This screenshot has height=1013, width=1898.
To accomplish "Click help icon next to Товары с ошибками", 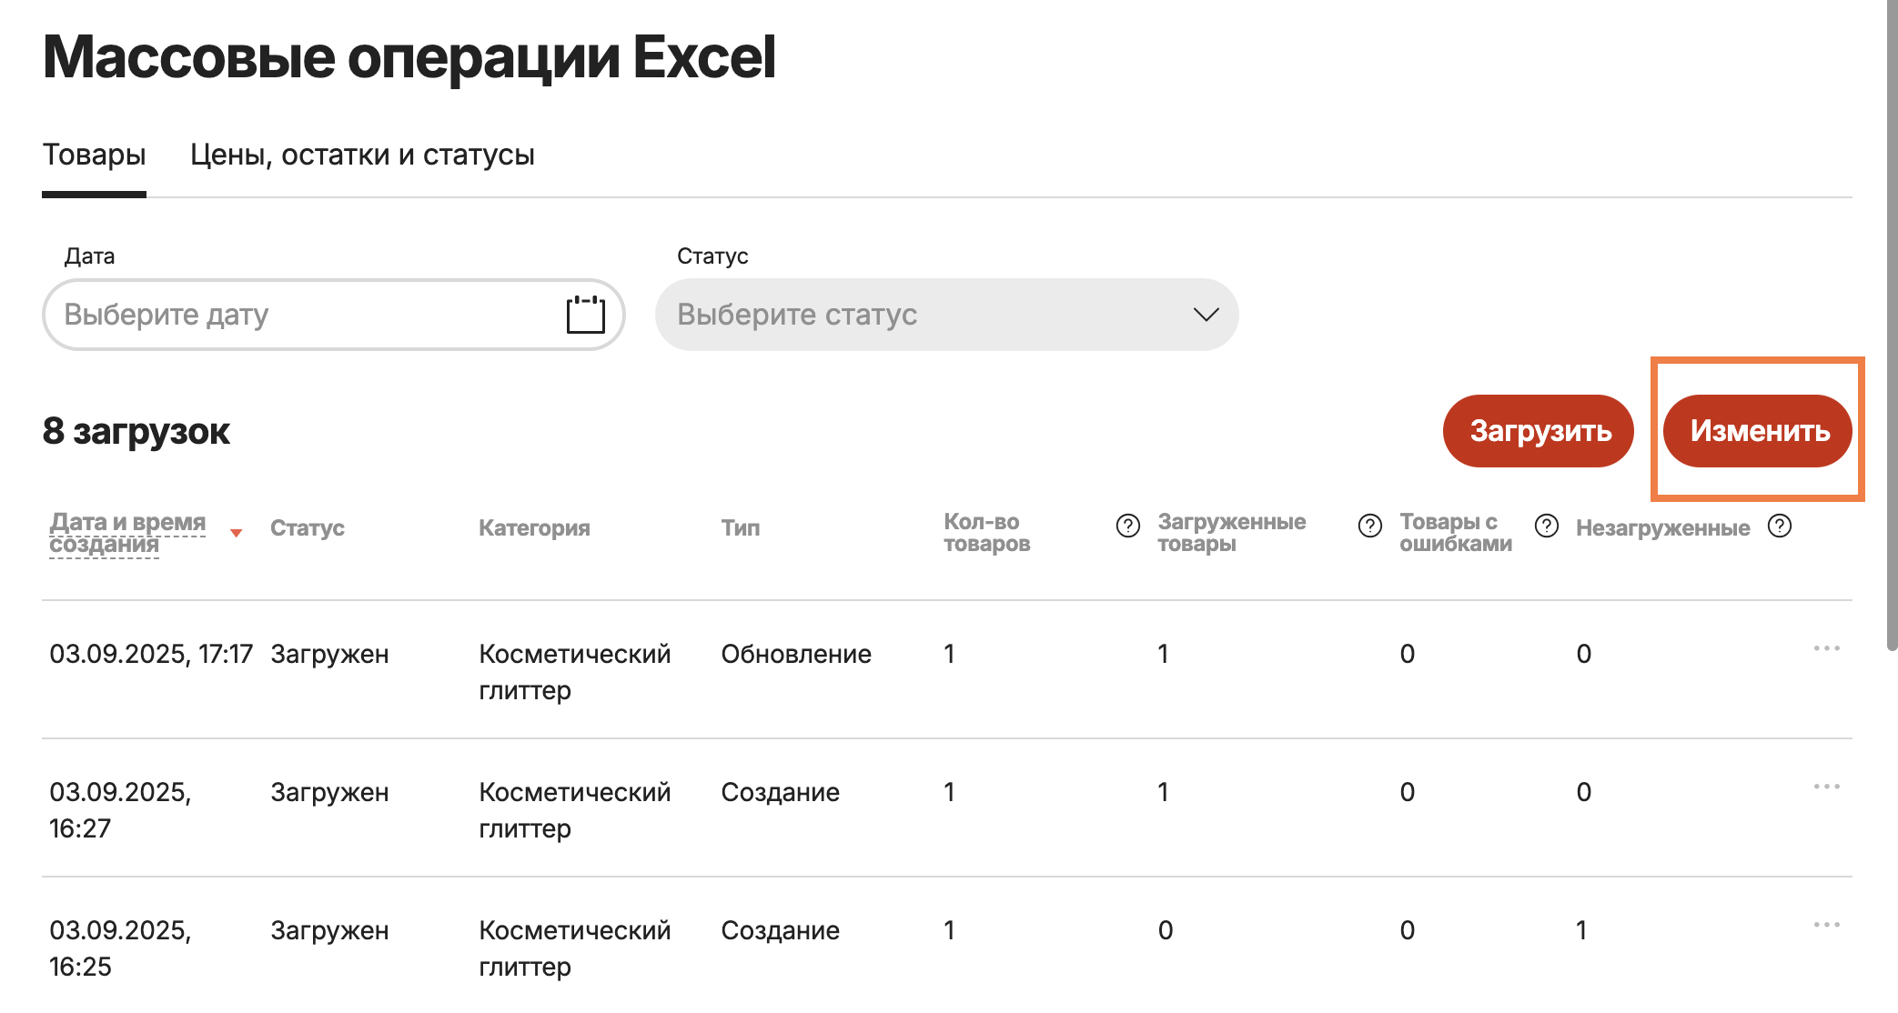I will point(1546,526).
